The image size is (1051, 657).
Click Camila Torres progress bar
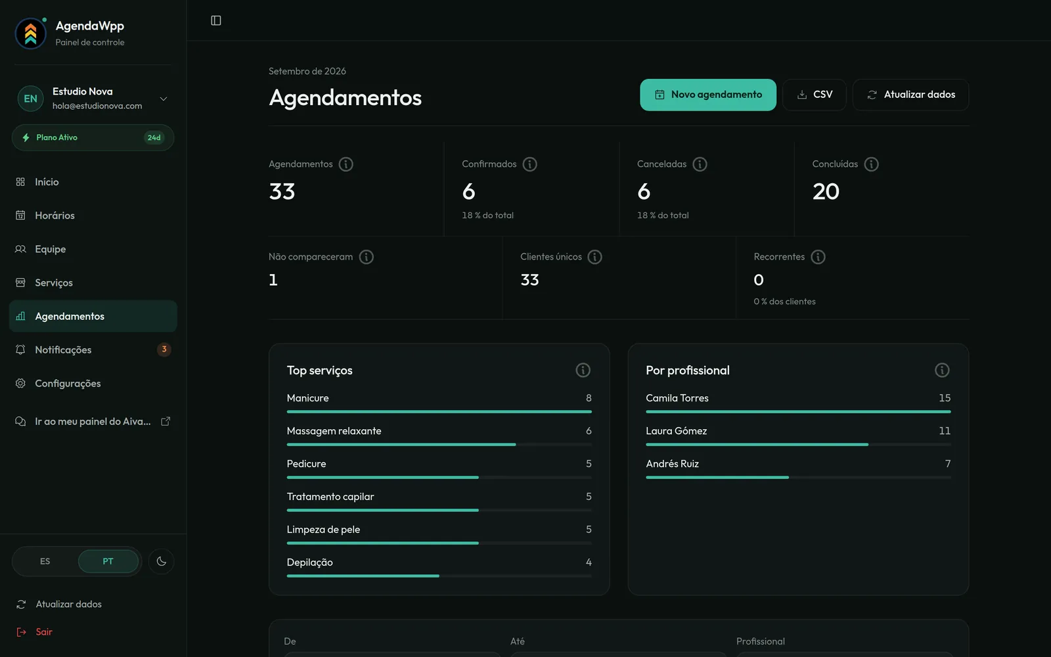click(x=798, y=412)
